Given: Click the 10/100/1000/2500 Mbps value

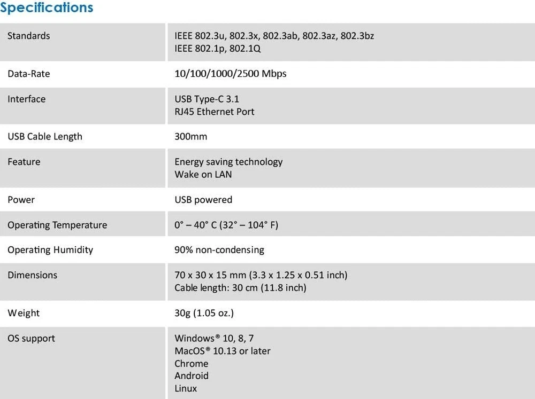Looking at the screenshot, I should 230,74.
